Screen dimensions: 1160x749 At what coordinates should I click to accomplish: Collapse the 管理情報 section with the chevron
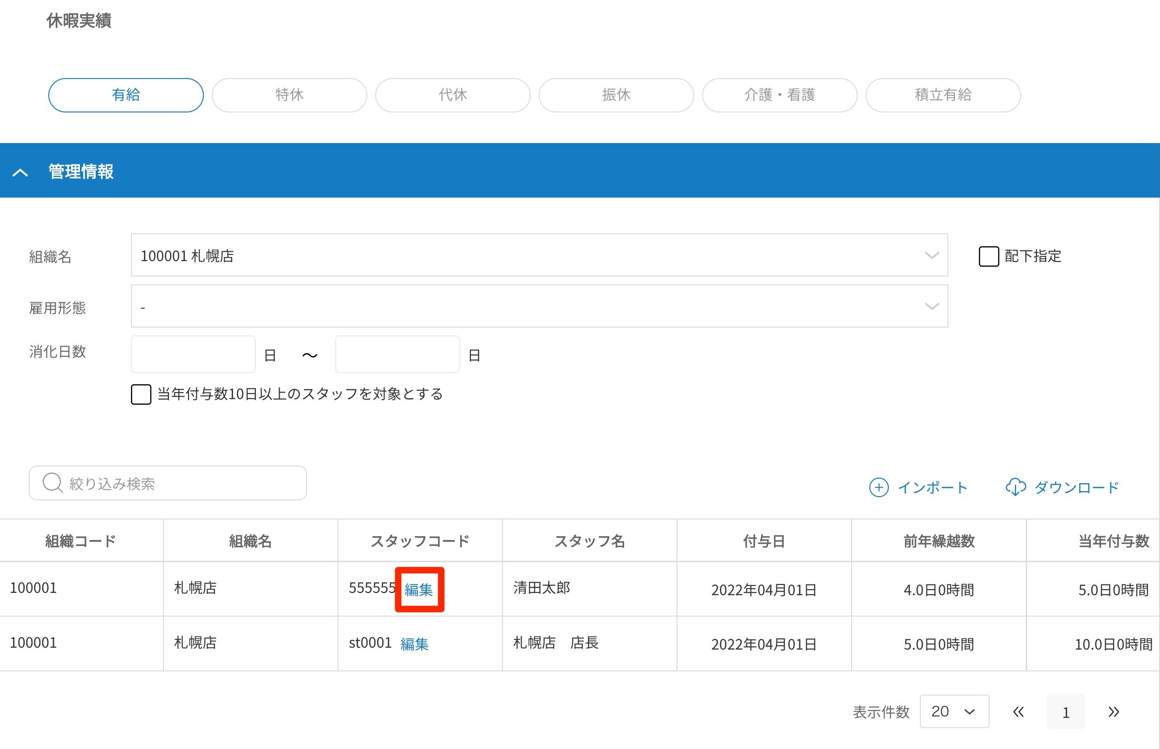pos(20,172)
